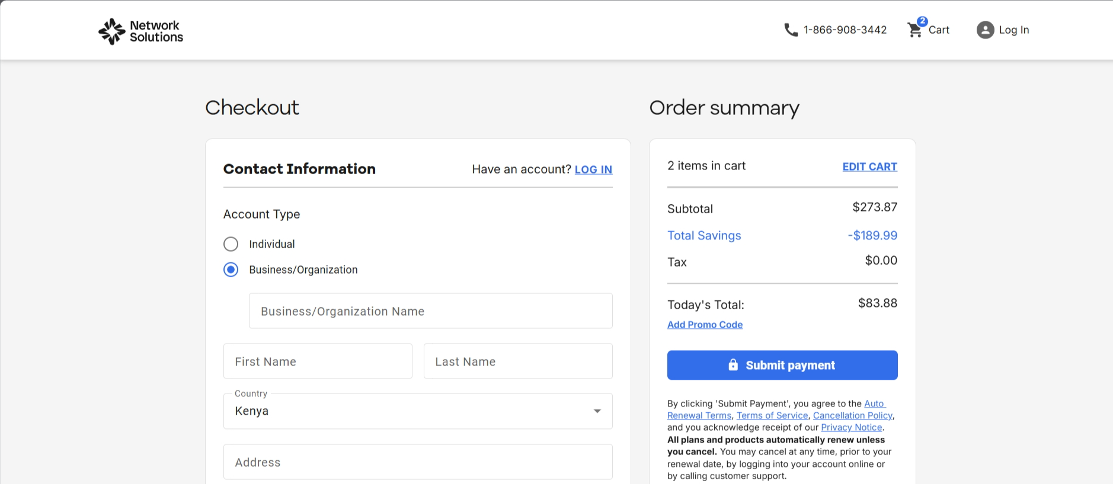Click the Business/Organization Name field
The height and width of the screenshot is (484, 1113).
pyautogui.click(x=430, y=311)
